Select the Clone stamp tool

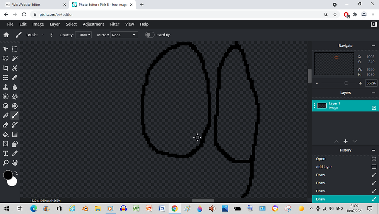(x=5, y=87)
